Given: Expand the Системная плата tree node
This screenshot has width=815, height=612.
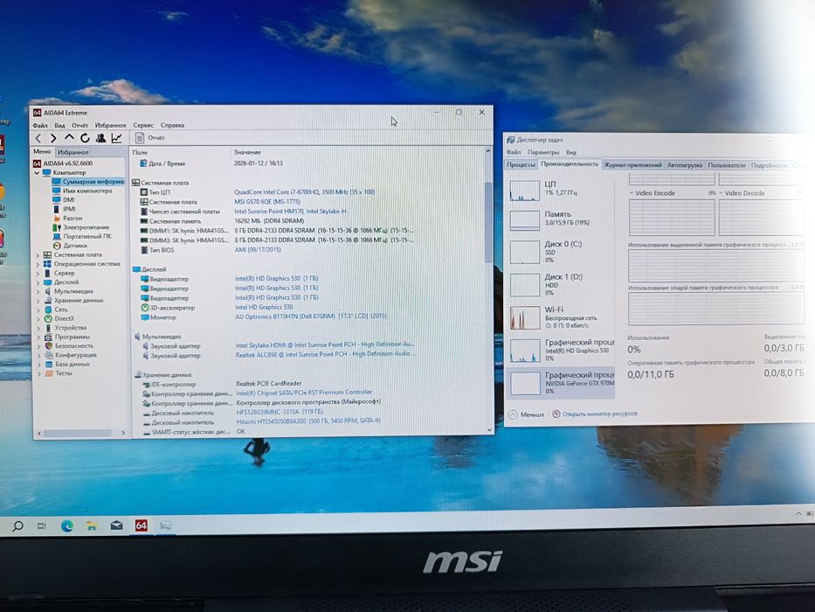Looking at the screenshot, I should pyautogui.click(x=38, y=255).
